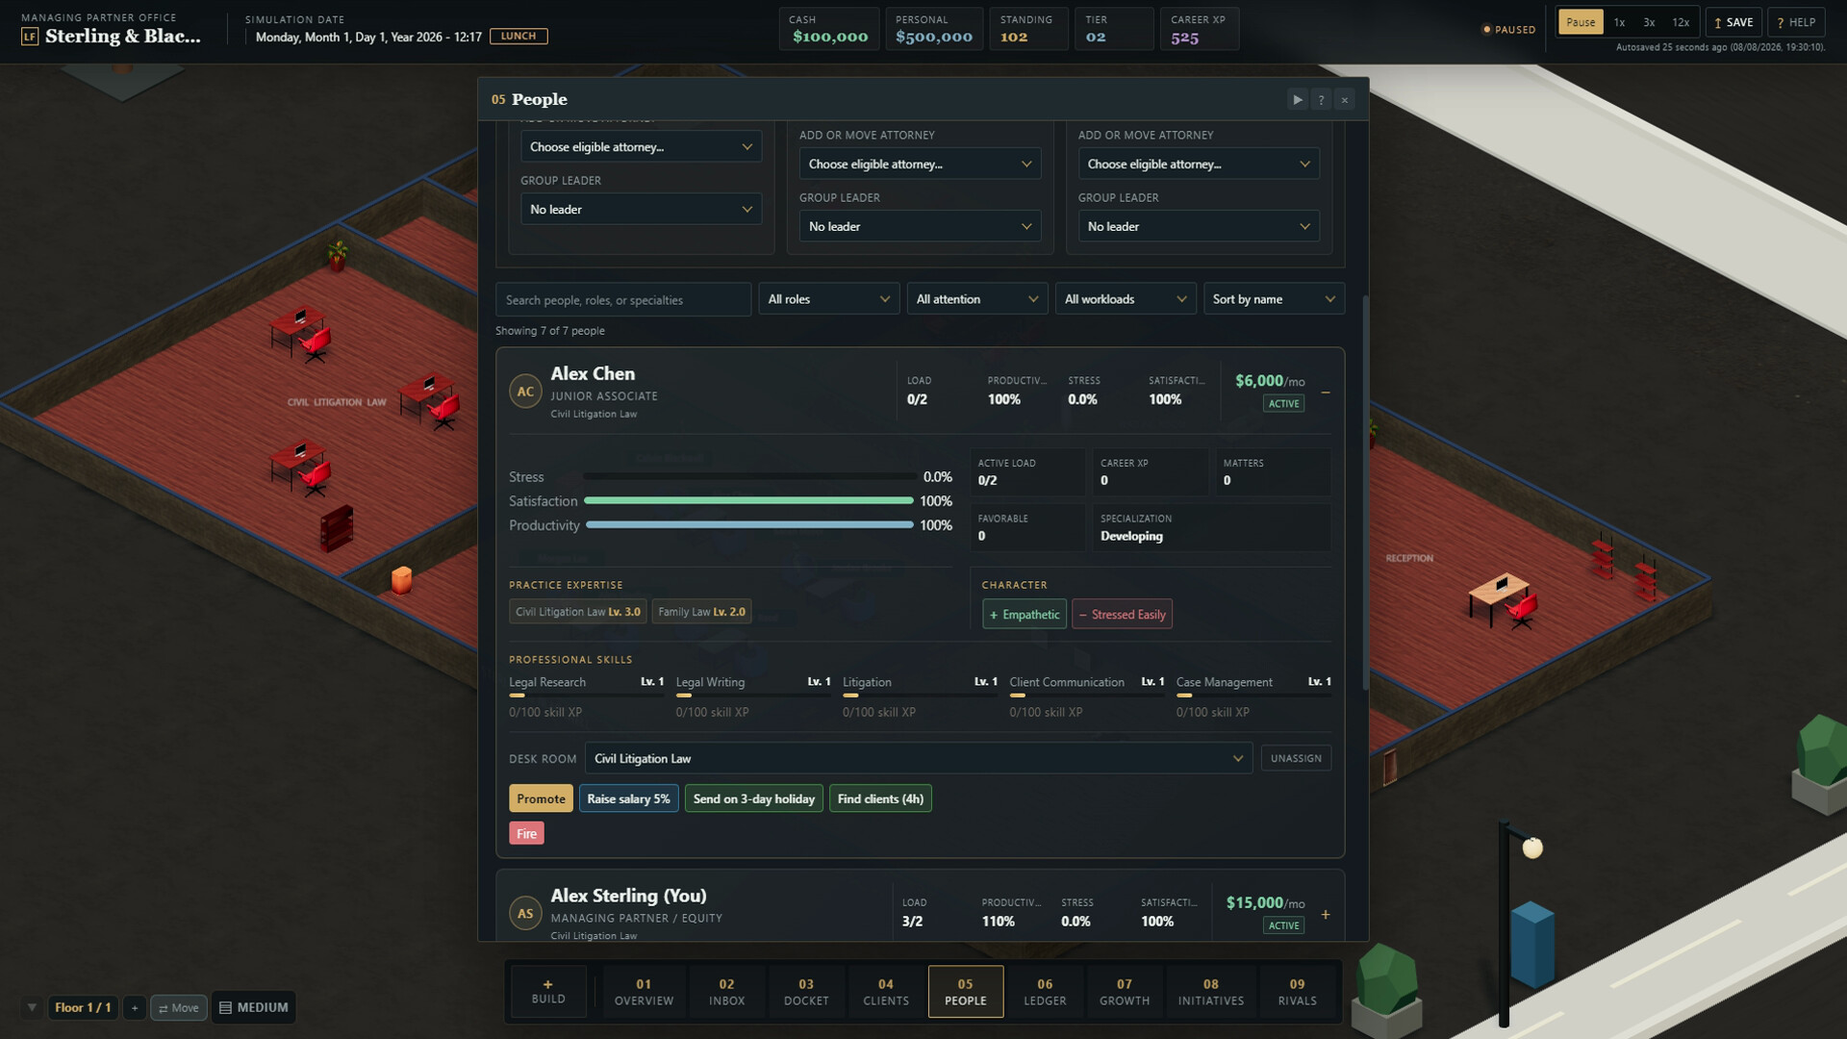Open right Choose eligible attorney dropdown
The image size is (1847, 1039).
[1199, 164]
